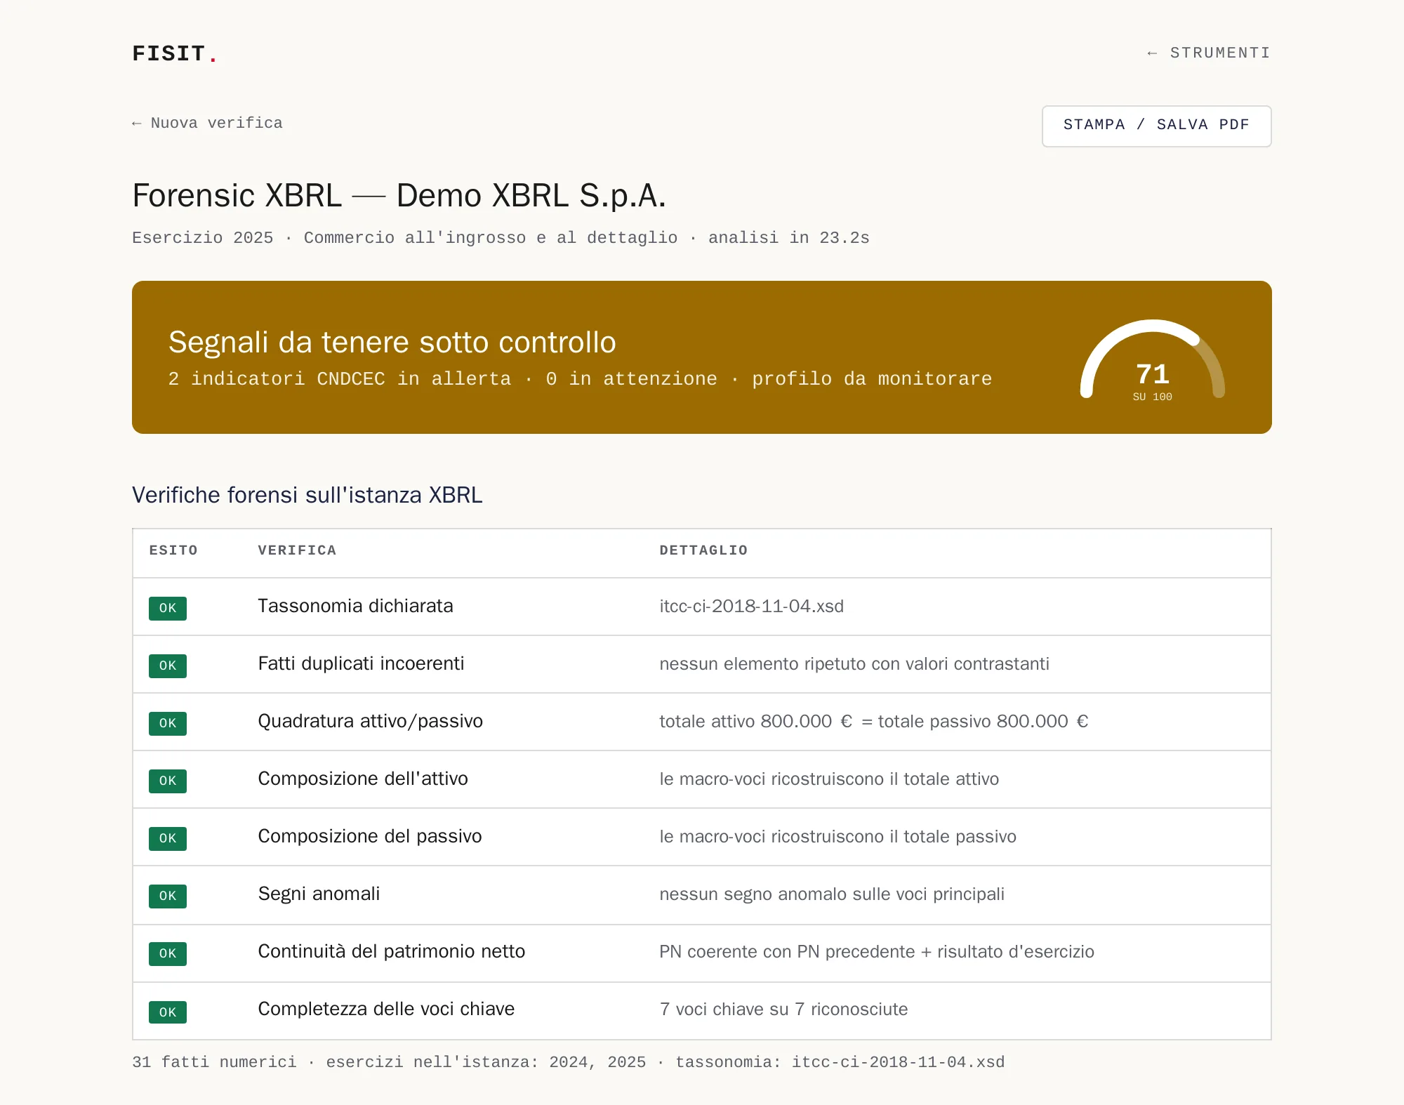This screenshot has width=1404, height=1105.
Task: Click Verifiche forensi sull'istanza XBRL heading
Action: point(307,495)
